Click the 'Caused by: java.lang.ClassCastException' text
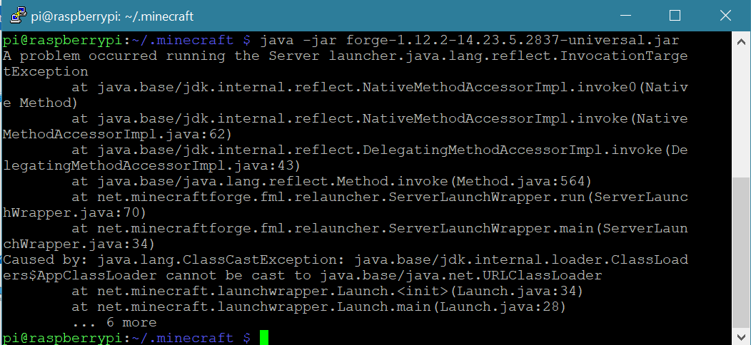751x345 pixels. (175, 260)
